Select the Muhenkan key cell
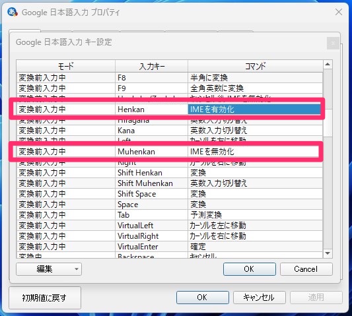 click(x=151, y=152)
